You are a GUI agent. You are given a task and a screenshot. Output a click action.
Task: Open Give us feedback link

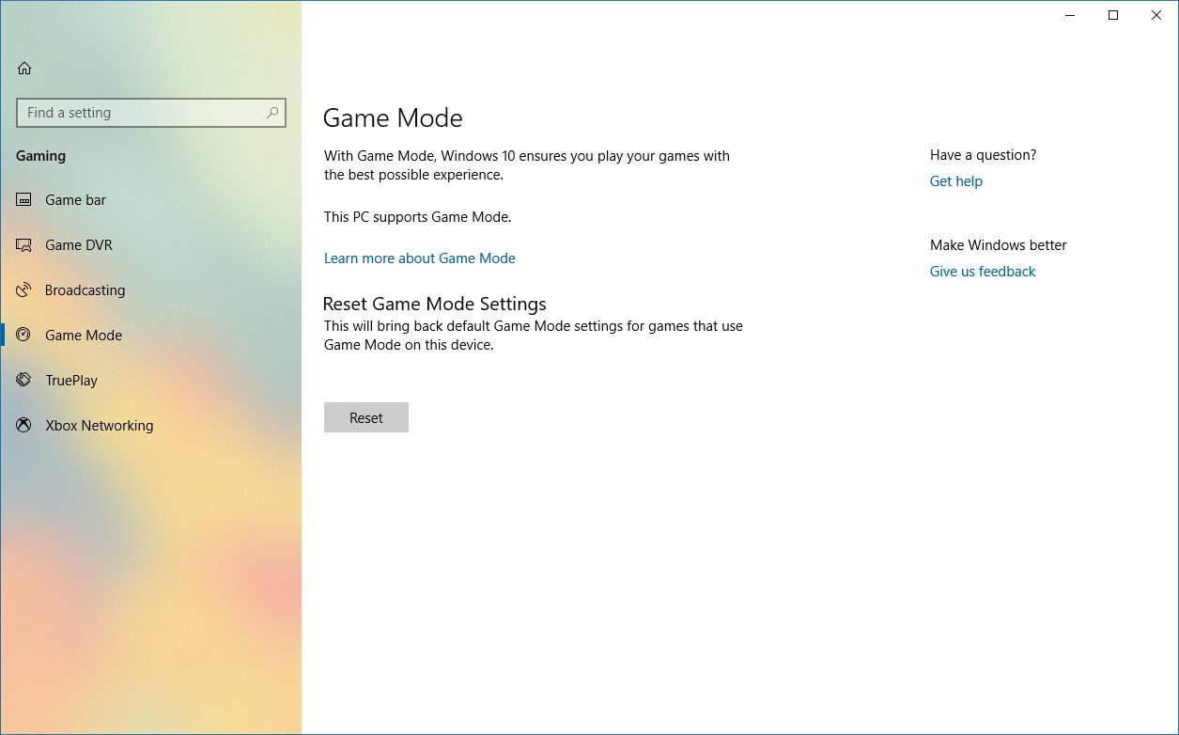983,272
